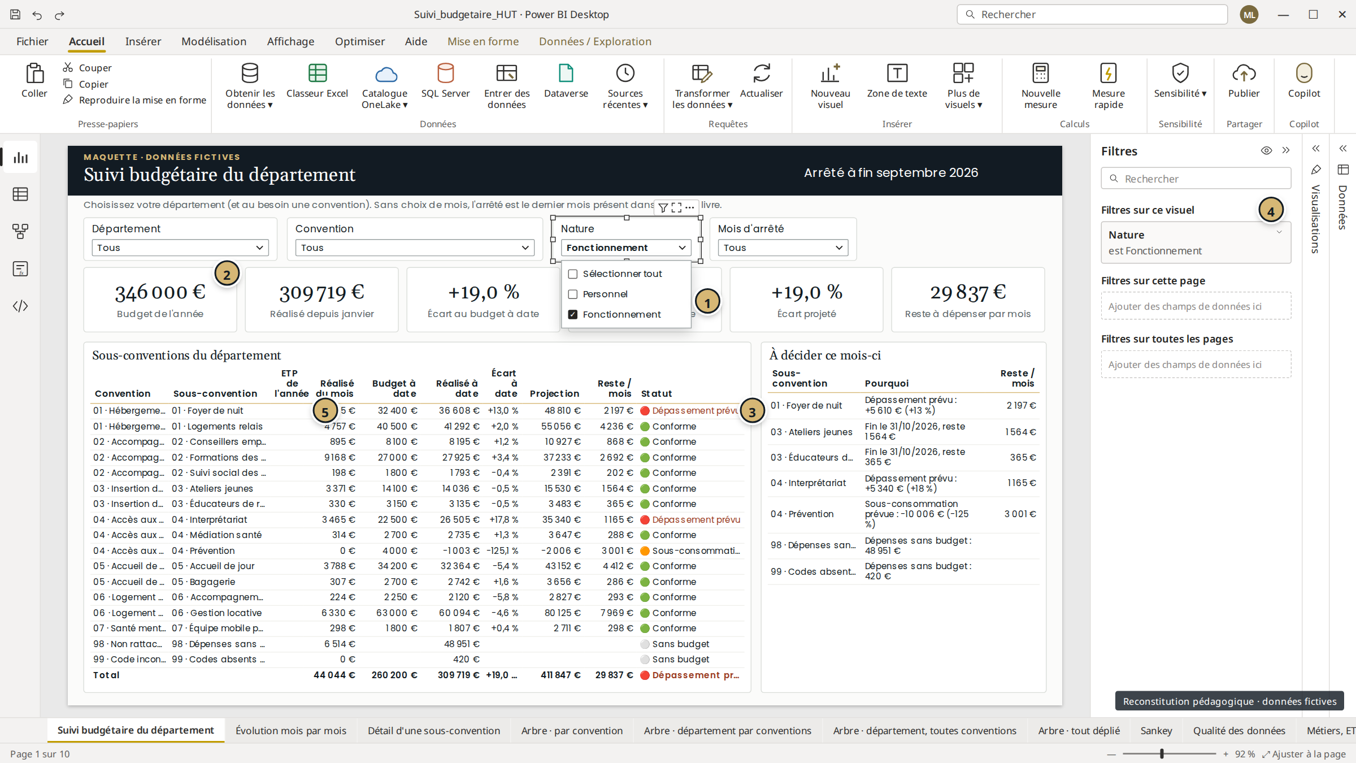Open Model view in left sidebar

coord(20,231)
